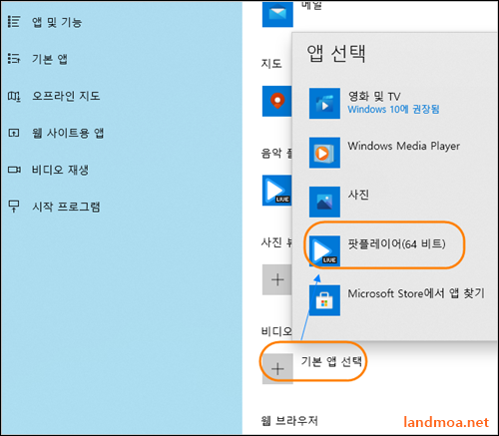Click the Movies & TV (영화 및 TV) app icon
Viewport: 499px width, 436px height.
[x=324, y=104]
